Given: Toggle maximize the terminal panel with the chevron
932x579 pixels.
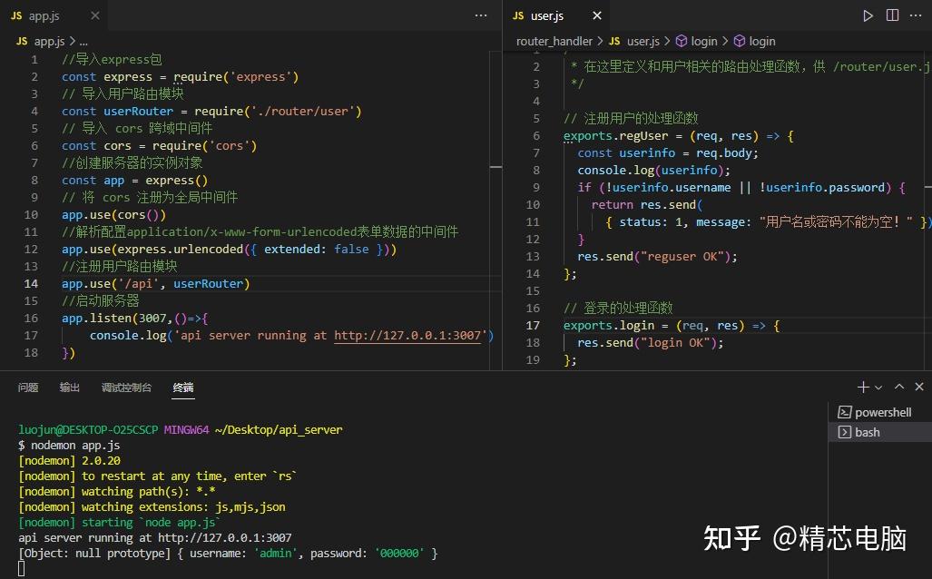Looking at the screenshot, I should [x=898, y=386].
